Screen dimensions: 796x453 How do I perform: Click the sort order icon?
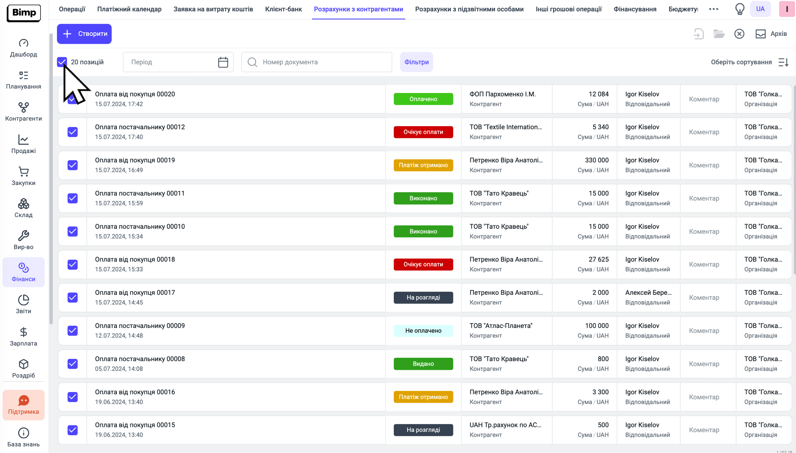tap(783, 62)
